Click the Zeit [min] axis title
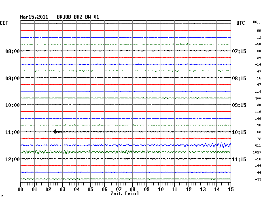 pyautogui.click(x=125, y=194)
